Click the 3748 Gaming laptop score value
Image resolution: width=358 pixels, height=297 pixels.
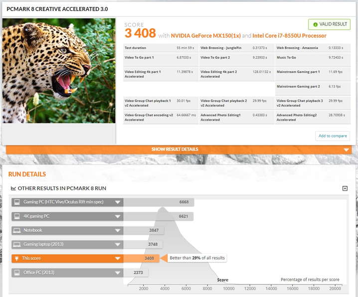pos(153,244)
